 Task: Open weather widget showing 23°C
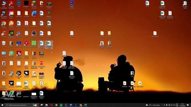pos(153,105)
